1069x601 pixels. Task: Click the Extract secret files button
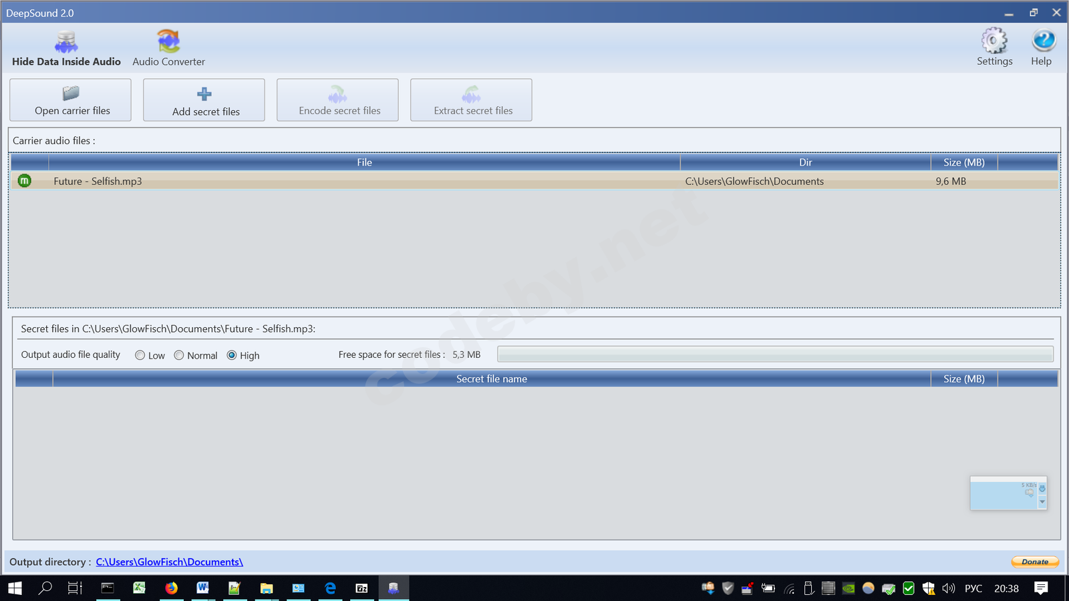[471, 100]
